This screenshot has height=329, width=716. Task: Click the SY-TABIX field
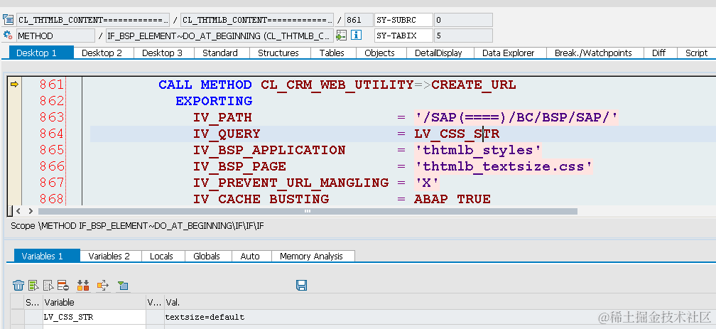tap(403, 36)
